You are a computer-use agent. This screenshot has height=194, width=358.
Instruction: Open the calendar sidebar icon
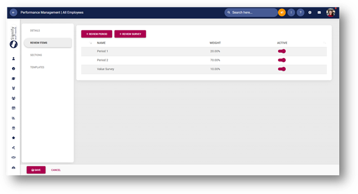pos(13,128)
